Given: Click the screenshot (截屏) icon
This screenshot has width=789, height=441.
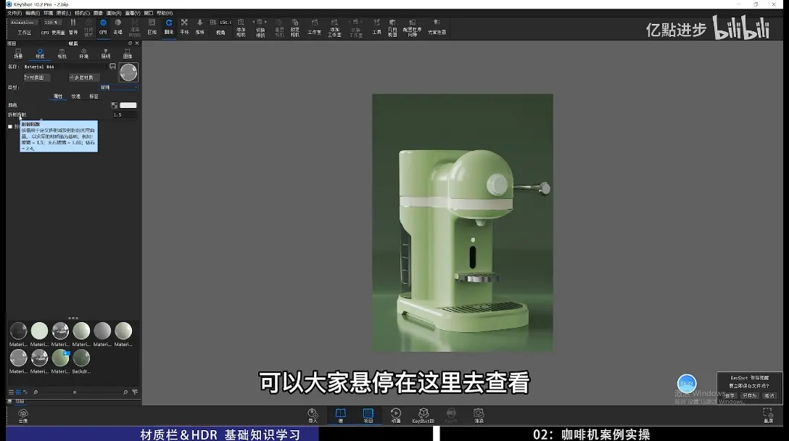Looking at the screenshot, I should coord(768,416).
